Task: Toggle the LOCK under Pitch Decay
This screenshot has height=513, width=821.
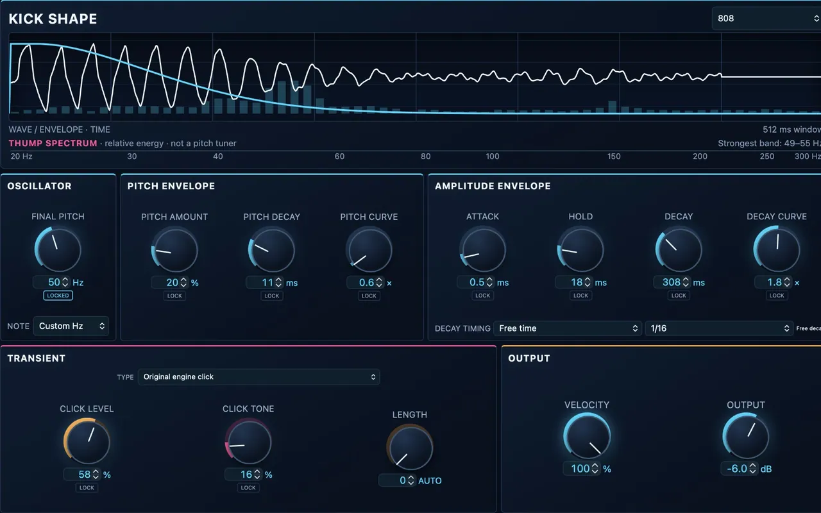Action: [x=272, y=296]
